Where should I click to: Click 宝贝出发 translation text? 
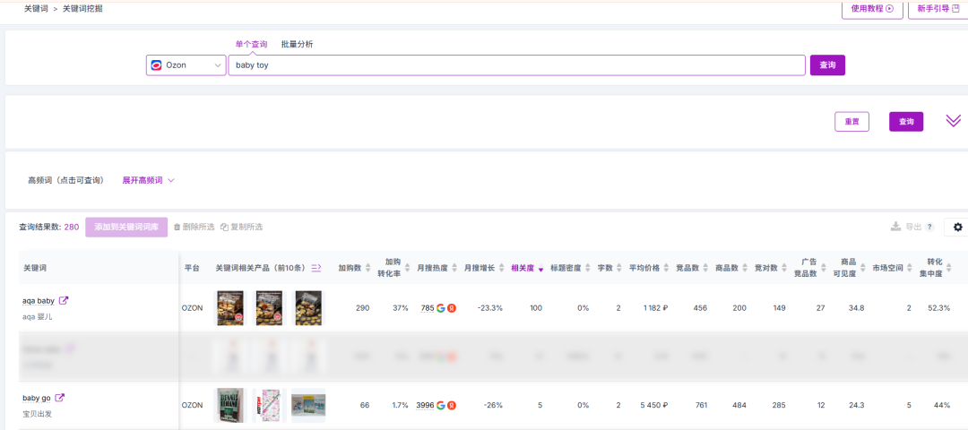click(37, 414)
